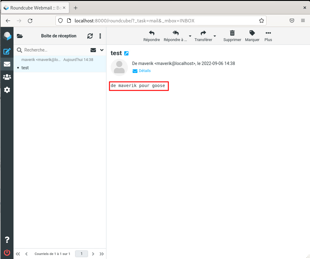
Task: Open the Contacts sidebar icon
Action: (7, 77)
